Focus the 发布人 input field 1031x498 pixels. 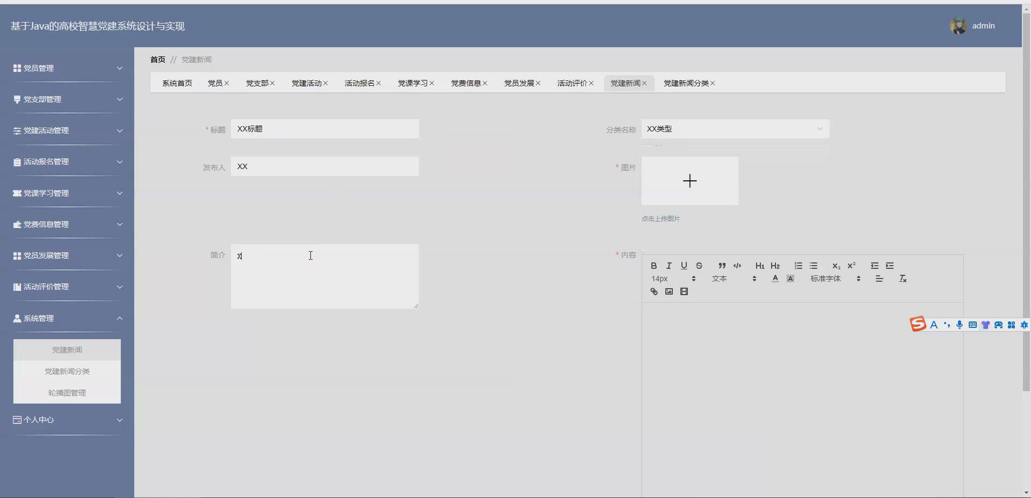[325, 166]
